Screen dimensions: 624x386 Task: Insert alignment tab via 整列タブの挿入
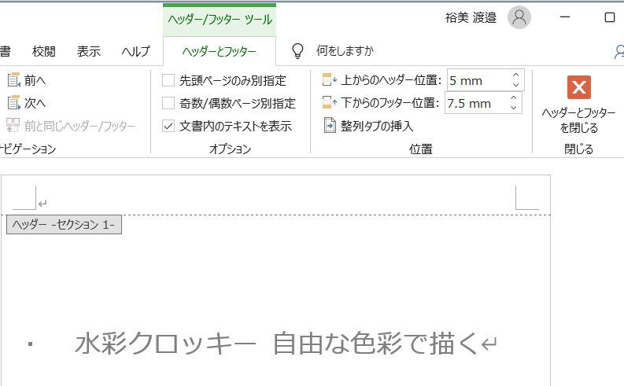pos(368,126)
